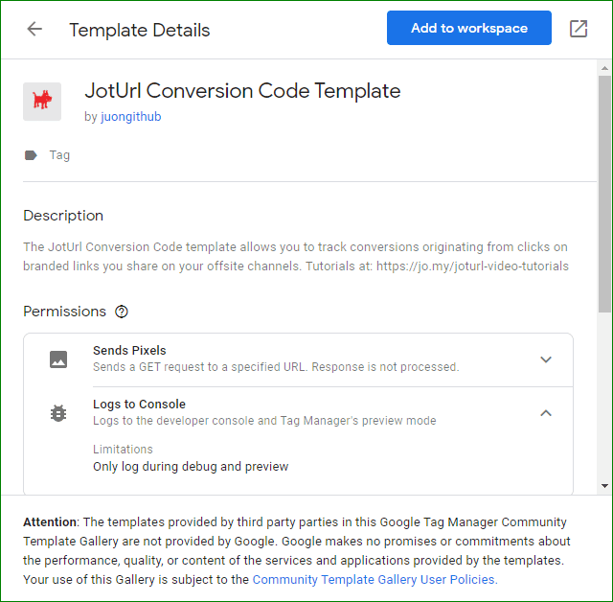Screen dimensions: 613x602
Task: Click the Logs to Console row title
Action: [139, 405]
